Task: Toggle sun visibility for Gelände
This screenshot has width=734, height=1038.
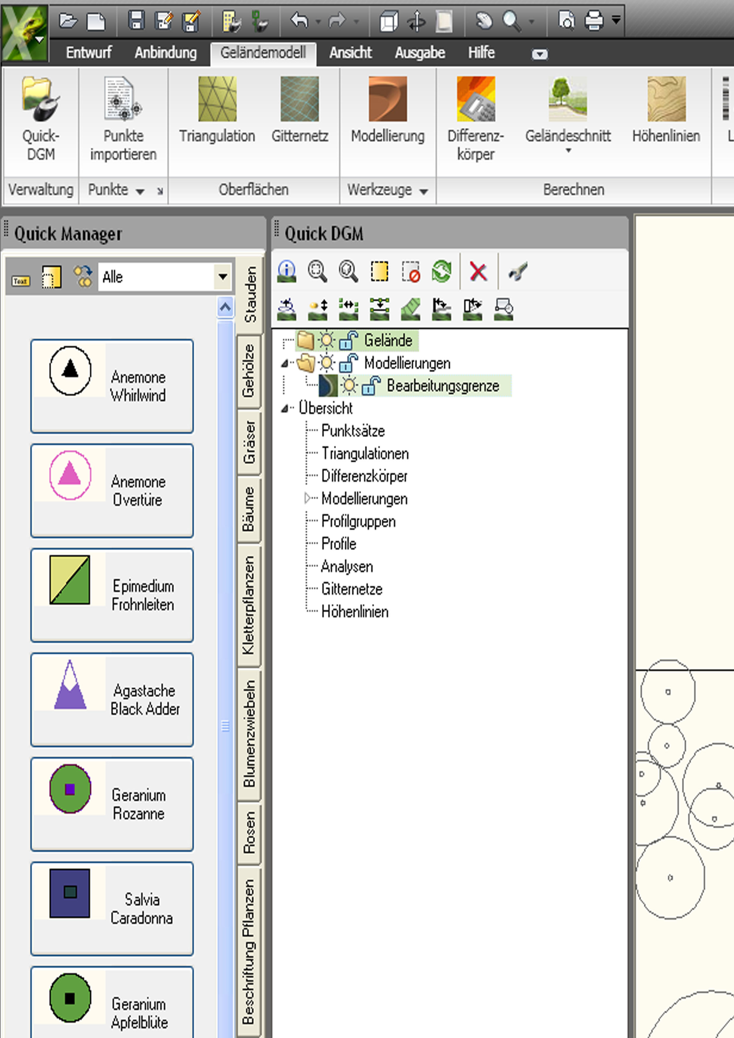Action: coord(326,339)
